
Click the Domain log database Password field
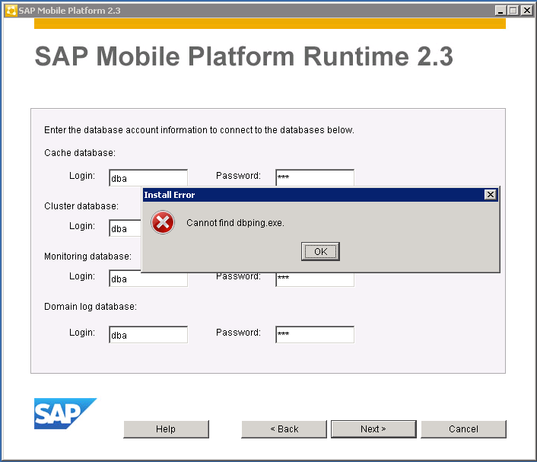(315, 334)
